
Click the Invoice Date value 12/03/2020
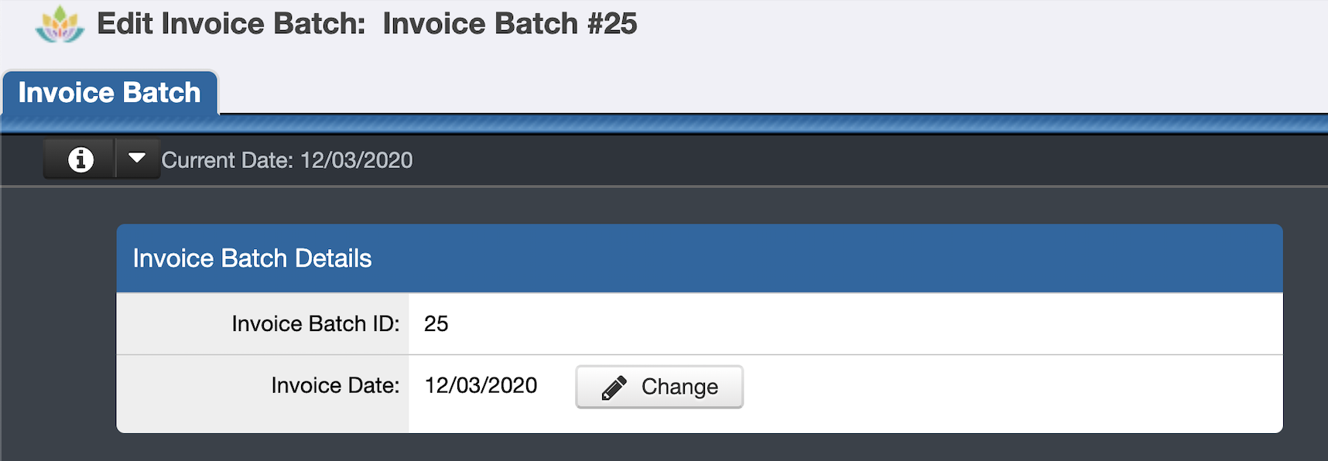click(x=481, y=385)
